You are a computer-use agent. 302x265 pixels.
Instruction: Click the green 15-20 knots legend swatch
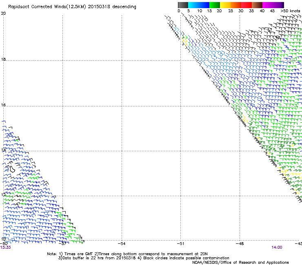tap(215, 5)
